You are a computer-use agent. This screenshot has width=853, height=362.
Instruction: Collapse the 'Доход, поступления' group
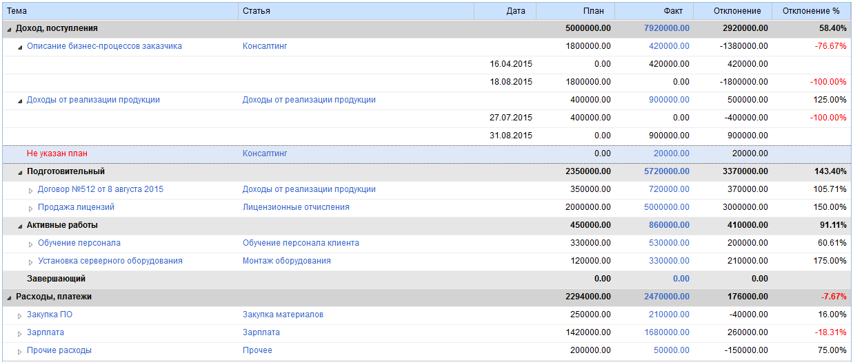click(9, 29)
